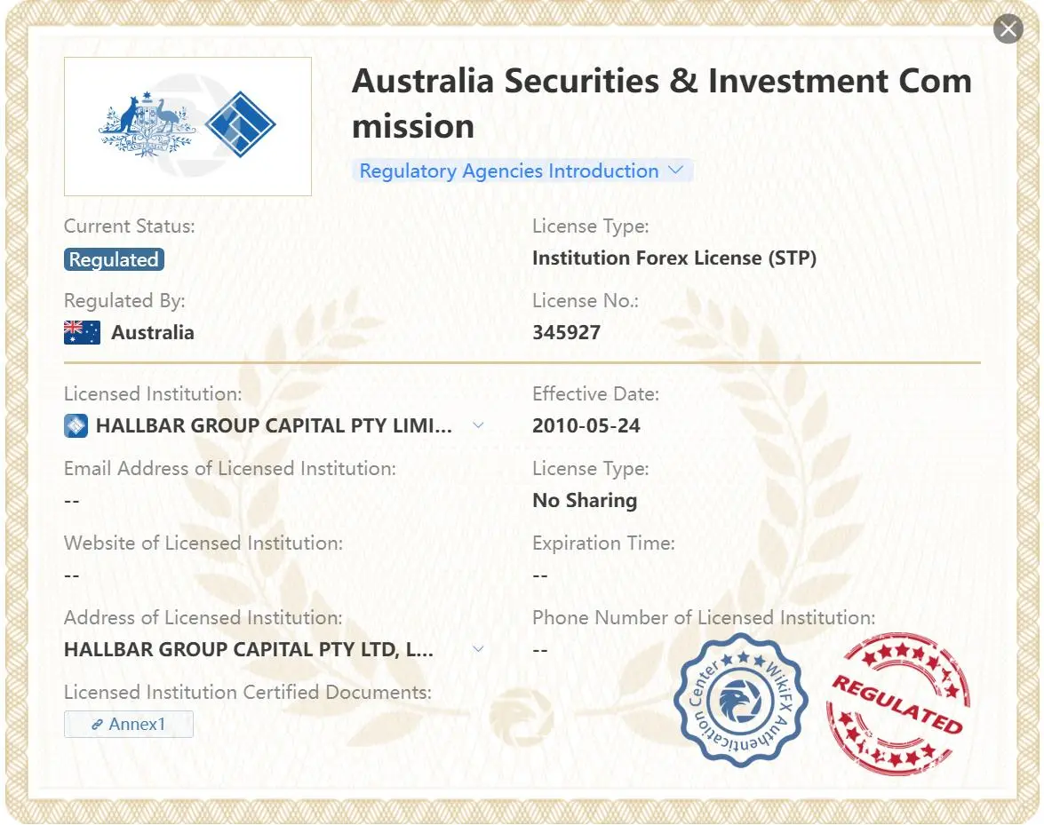
Task: Click the Regulated status badge
Action: [x=114, y=259]
